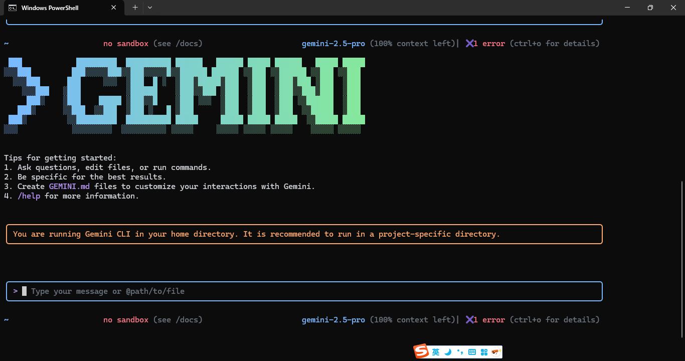Click "gemini-2.5-pro" model name below the input box
The width and height of the screenshot is (685, 361).
(x=333, y=320)
